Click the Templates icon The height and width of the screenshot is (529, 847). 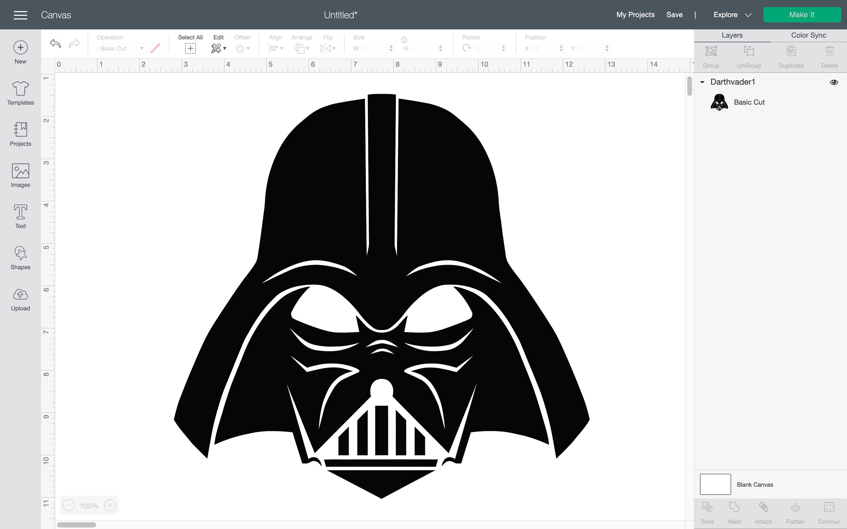pyautogui.click(x=20, y=93)
